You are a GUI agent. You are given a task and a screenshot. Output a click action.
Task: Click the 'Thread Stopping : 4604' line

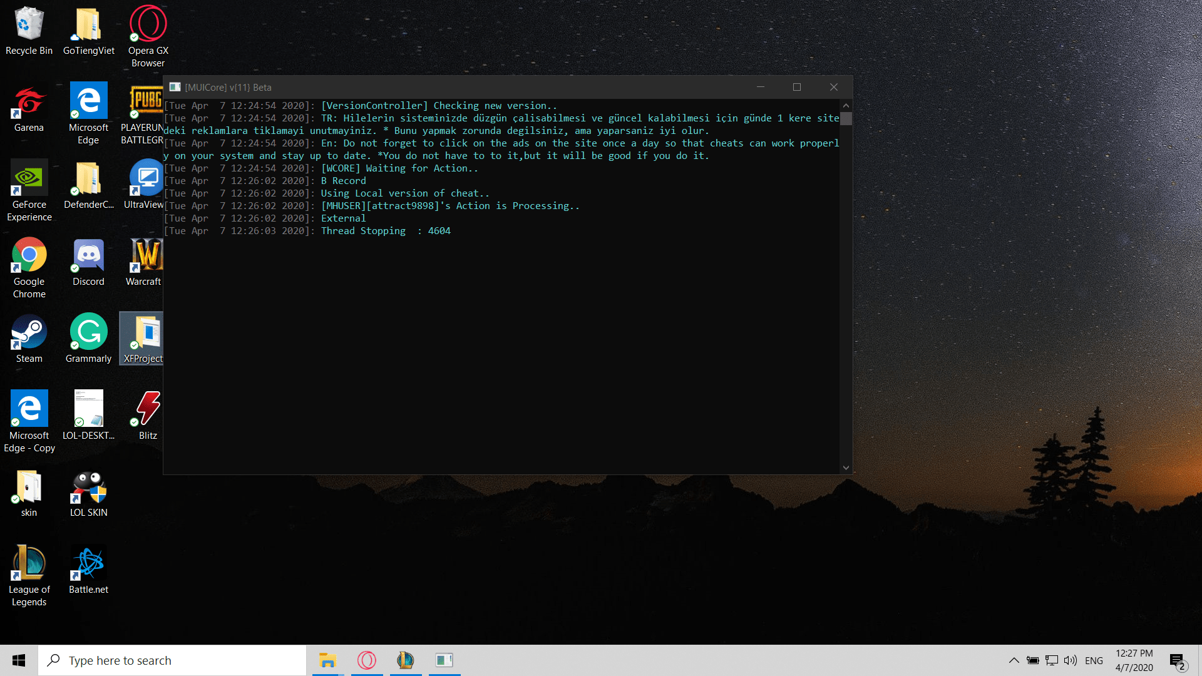tap(386, 231)
